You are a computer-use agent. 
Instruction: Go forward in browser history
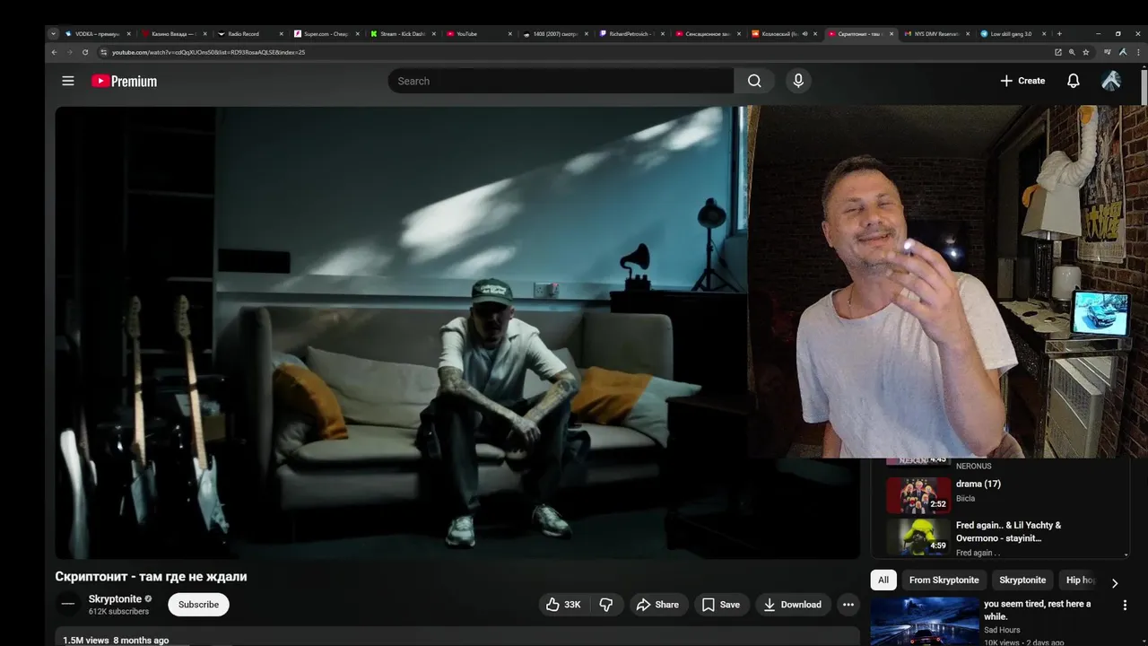coord(70,52)
